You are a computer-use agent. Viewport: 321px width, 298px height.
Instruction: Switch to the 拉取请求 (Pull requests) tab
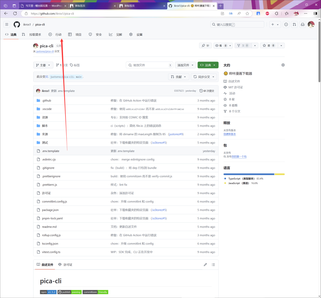(32, 35)
